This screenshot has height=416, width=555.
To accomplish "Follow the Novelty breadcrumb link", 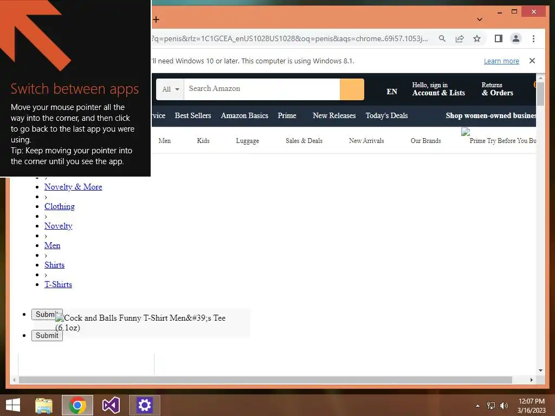I will click(x=59, y=226).
